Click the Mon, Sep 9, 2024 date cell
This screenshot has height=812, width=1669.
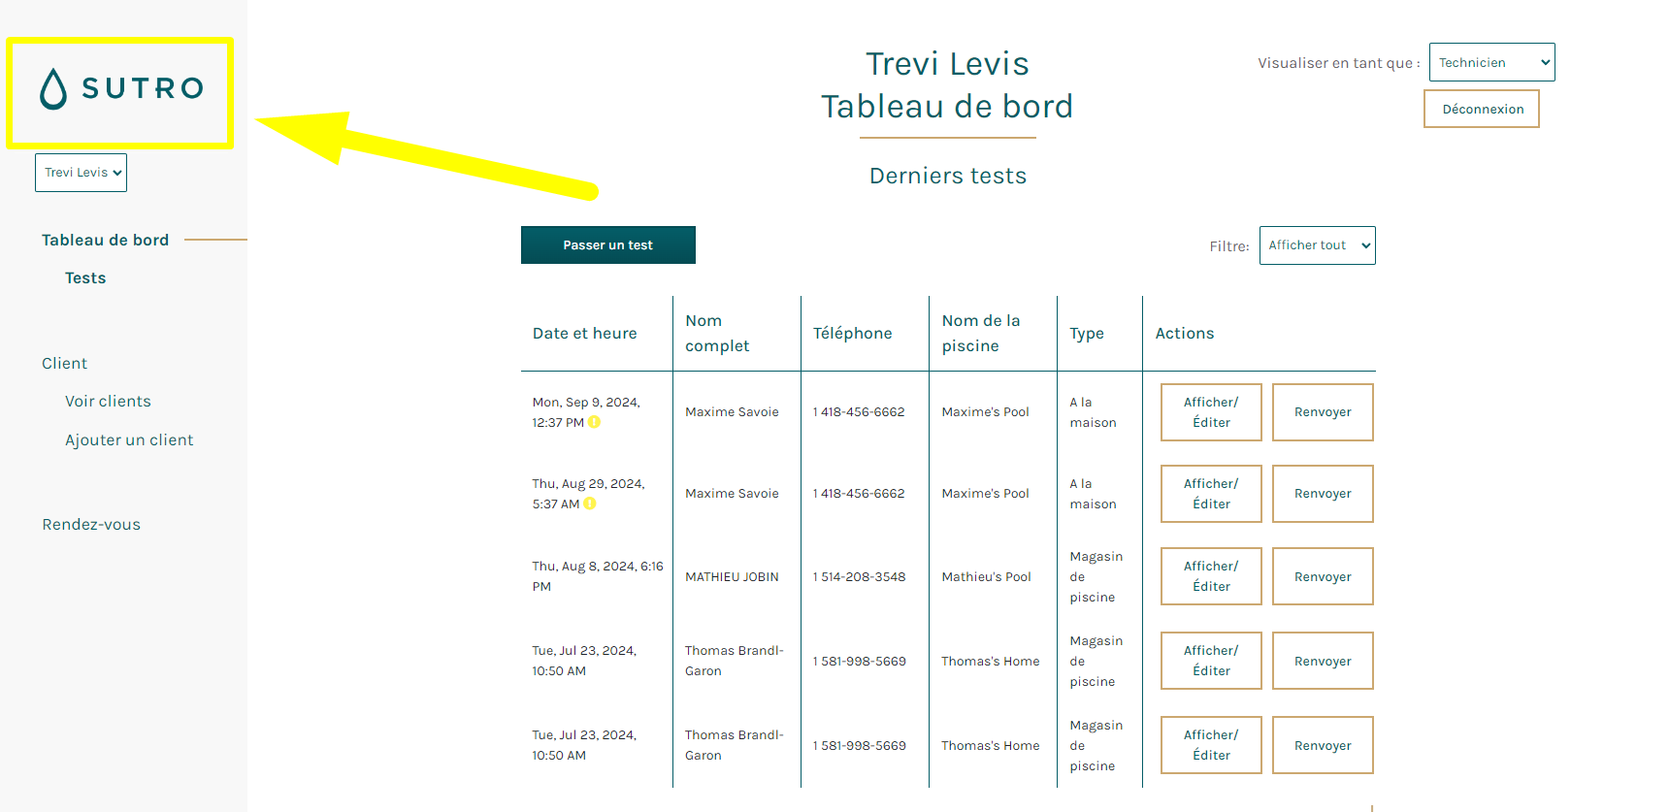586,412
